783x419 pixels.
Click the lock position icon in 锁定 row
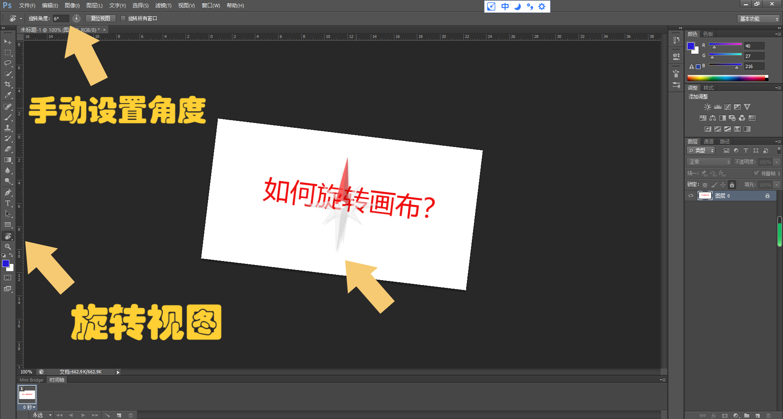(722, 184)
